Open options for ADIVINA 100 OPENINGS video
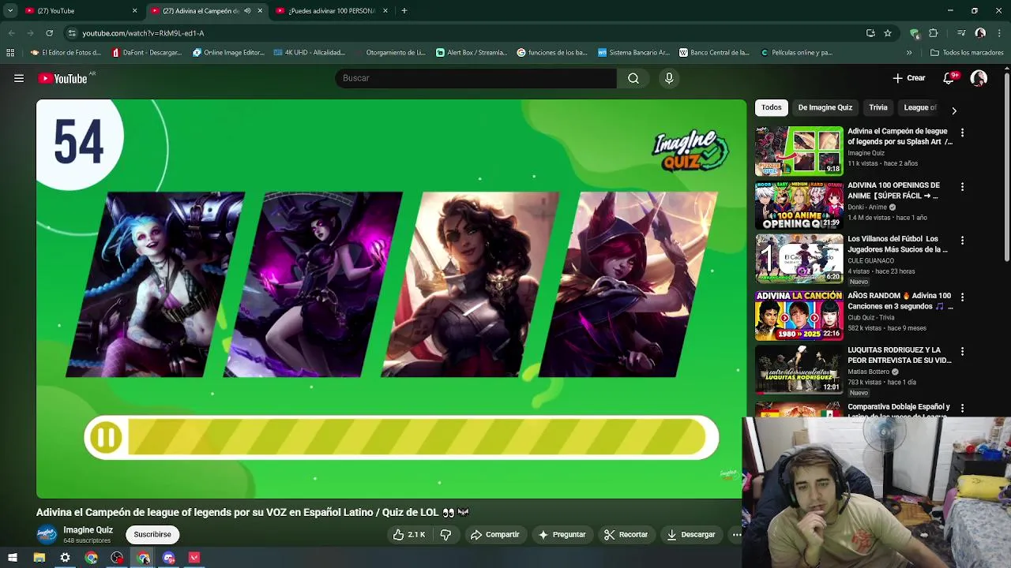 (962, 187)
